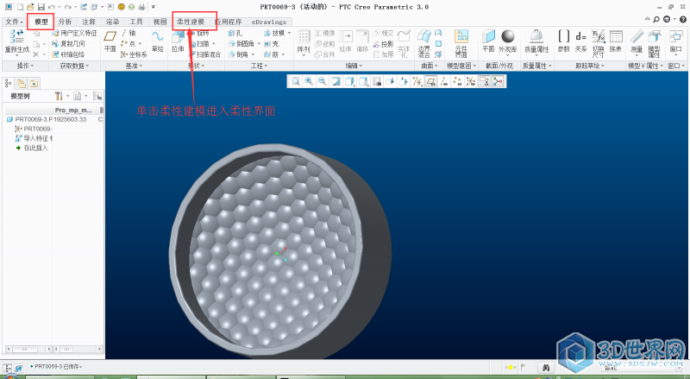The height and width of the screenshot is (379, 690).
Task: Expand the Model Intent (模型意图) group dropdown
Action: pyautogui.click(x=461, y=66)
